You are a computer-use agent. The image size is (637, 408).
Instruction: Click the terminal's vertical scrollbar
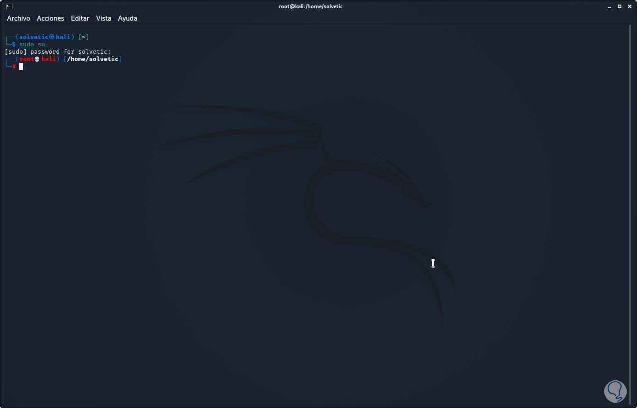pos(630,214)
